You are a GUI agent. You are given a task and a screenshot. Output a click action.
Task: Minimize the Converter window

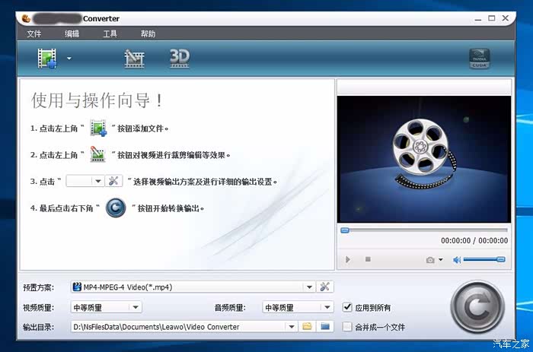pos(478,19)
